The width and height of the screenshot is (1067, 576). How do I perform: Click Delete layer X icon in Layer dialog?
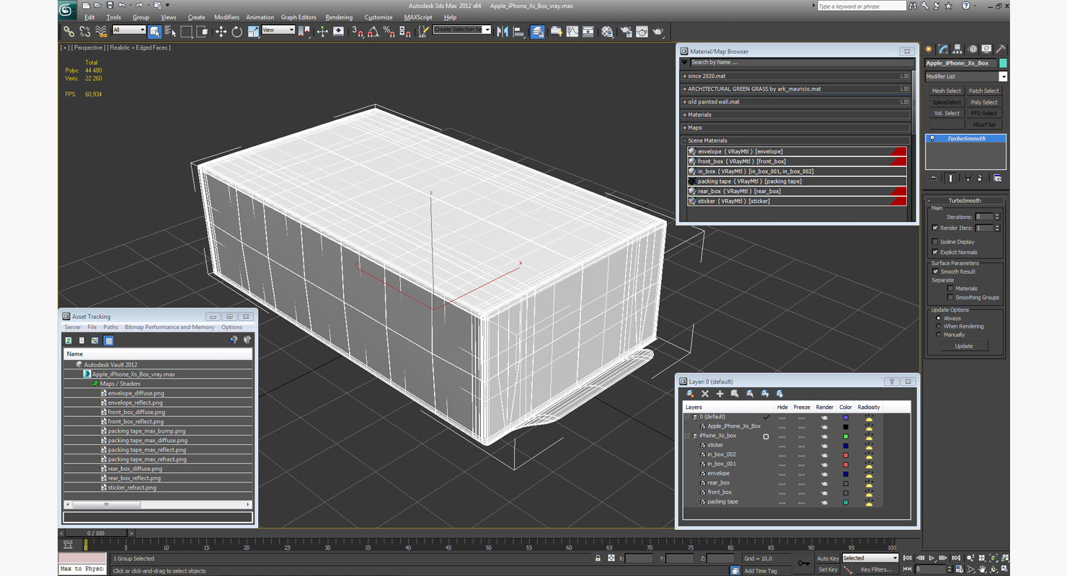click(705, 394)
